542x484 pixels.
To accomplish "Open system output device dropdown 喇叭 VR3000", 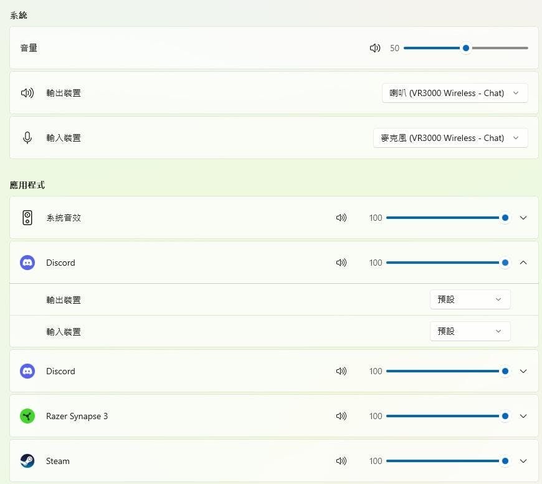I will [455, 93].
